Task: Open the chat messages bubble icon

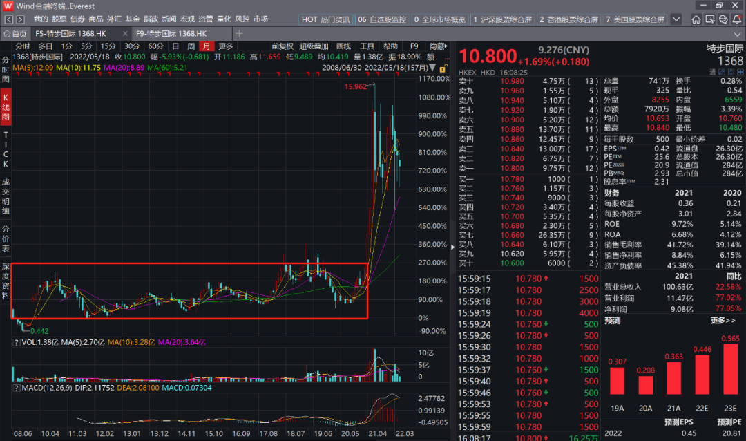Action: (x=723, y=19)
